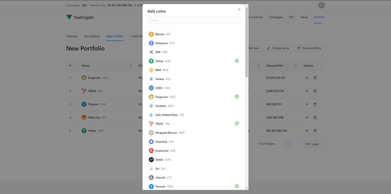Click plus icon in TRON row
Image resolution: width=391 pixels, height=194 pixels.
tap(307, 91)
